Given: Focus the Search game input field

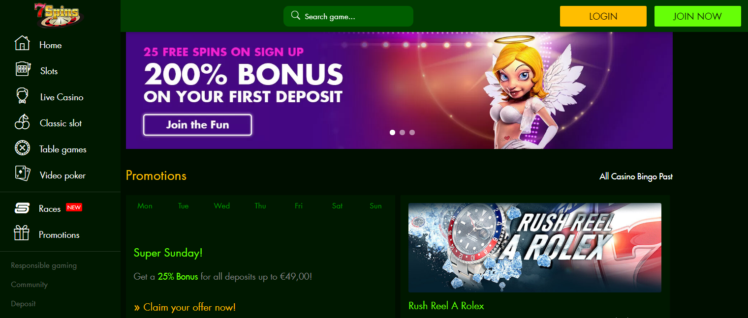Looking at the screenshot, I should pos(348,16).
